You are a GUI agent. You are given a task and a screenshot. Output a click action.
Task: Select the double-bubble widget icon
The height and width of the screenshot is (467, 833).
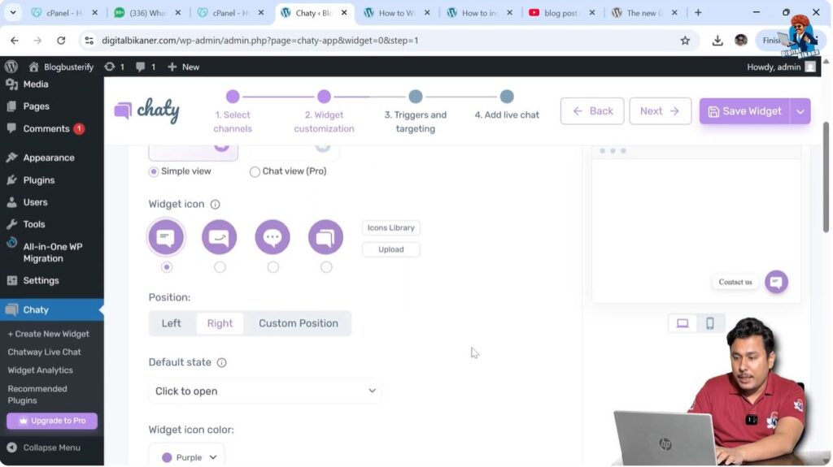[325, 237]
